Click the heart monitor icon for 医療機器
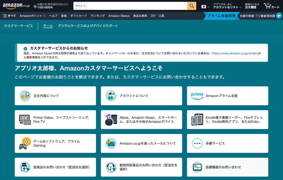283x180 pixels. click(x=197, y=167)
